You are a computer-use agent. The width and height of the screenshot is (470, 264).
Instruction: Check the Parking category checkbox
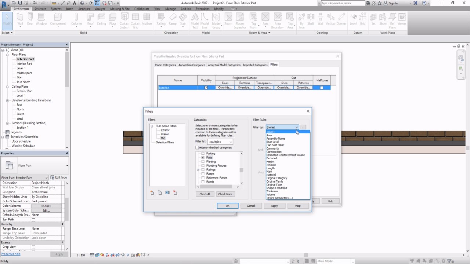click(x=203, y=153)
